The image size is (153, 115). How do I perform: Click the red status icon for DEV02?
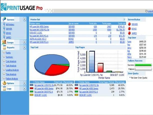(x=129, y=29)
